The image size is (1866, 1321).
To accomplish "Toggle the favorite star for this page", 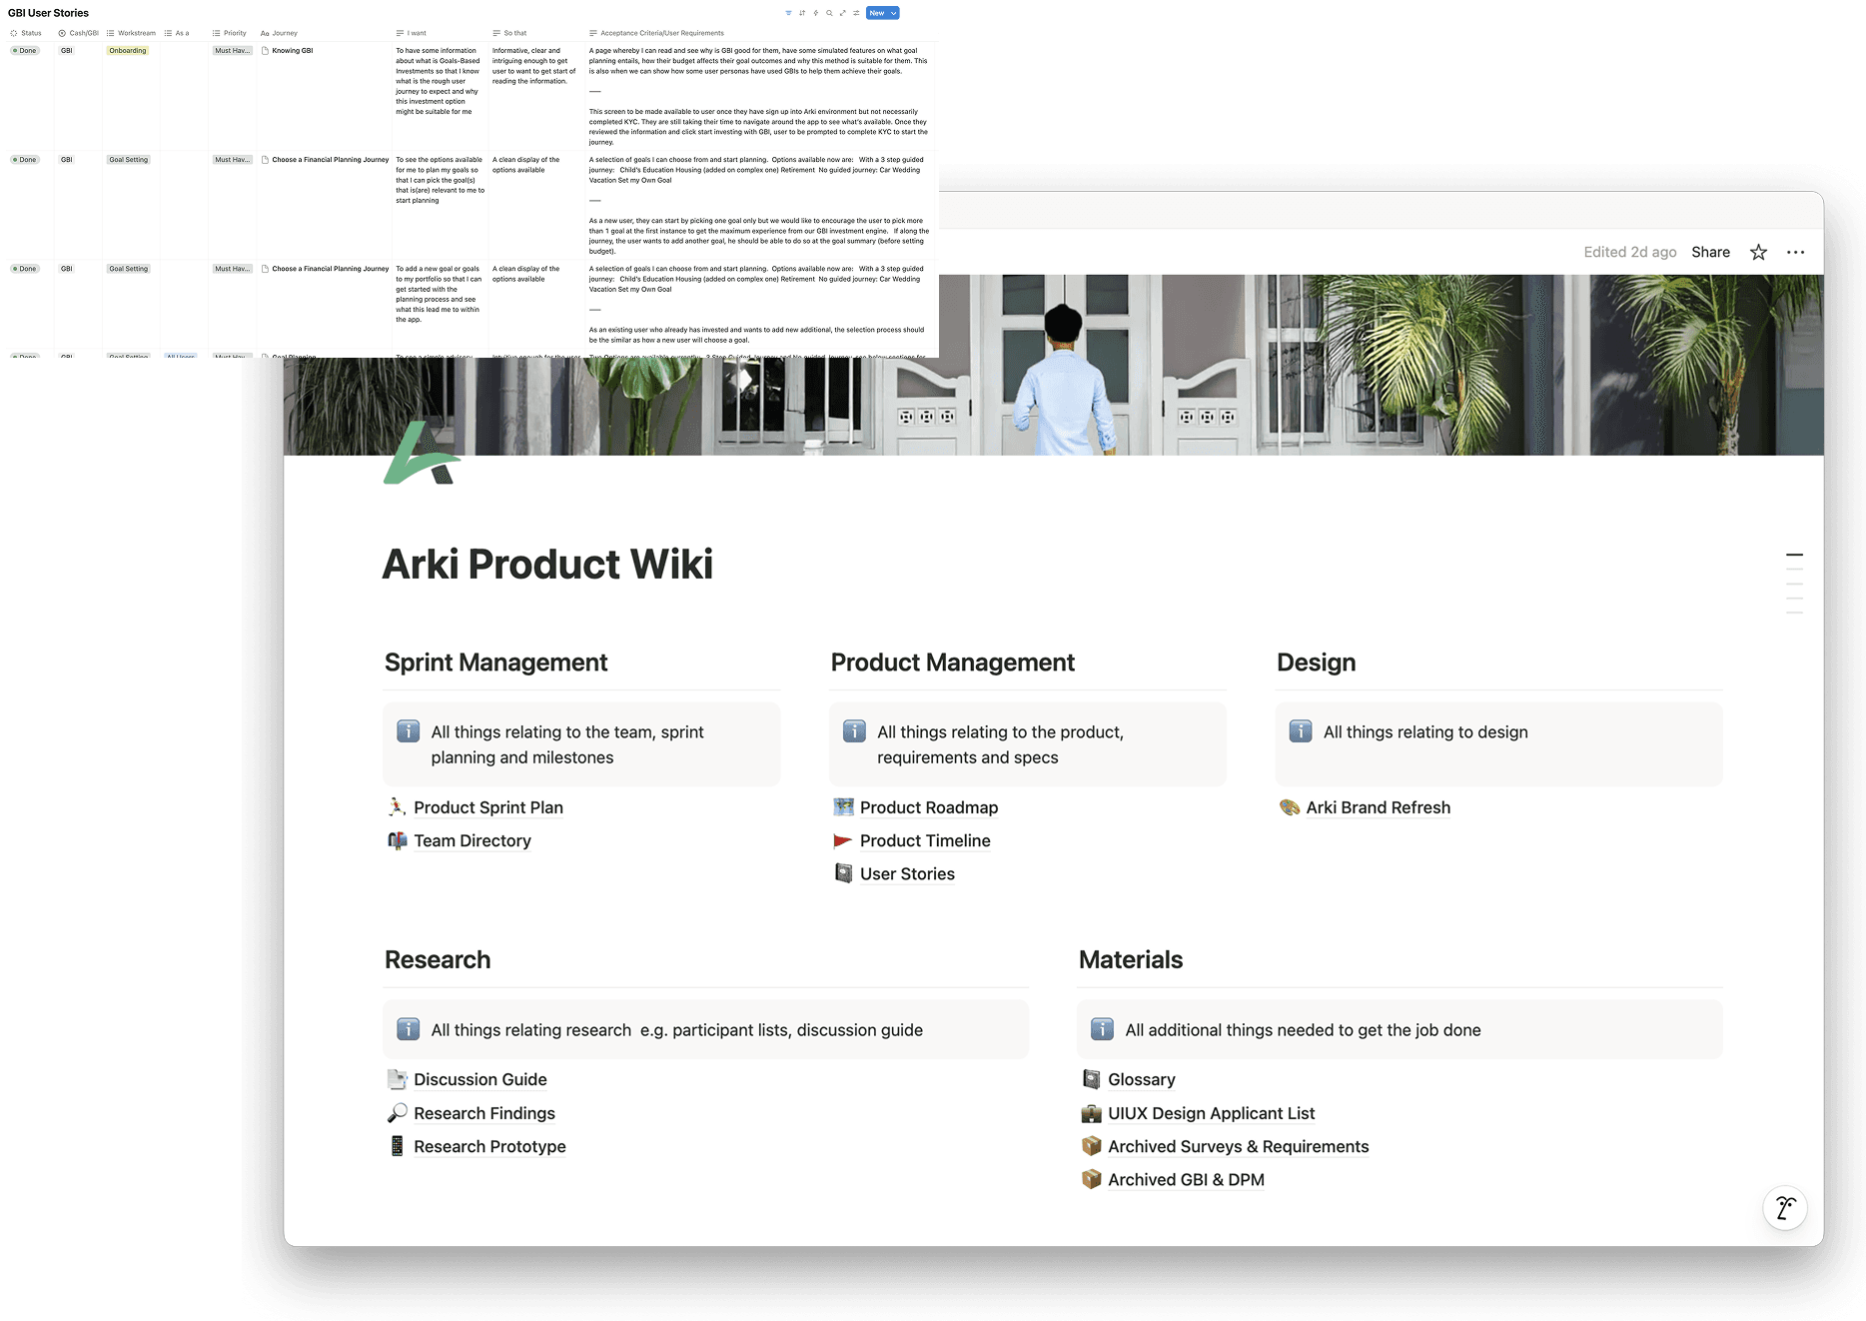I will [x=1758, y=252].
